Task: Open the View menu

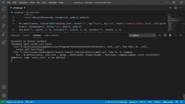Action: tap(32, 3)
